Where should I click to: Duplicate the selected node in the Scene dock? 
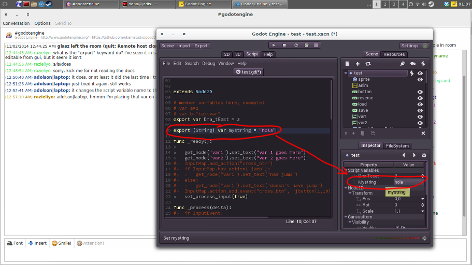coord(363,133)
